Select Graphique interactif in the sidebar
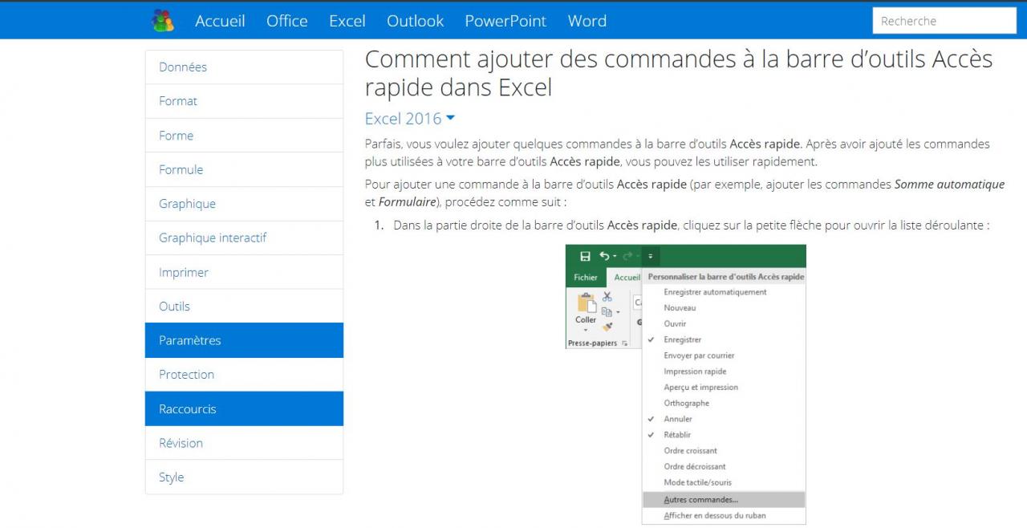The width and height of the screenshot is (1027, 528). (244, 238)
